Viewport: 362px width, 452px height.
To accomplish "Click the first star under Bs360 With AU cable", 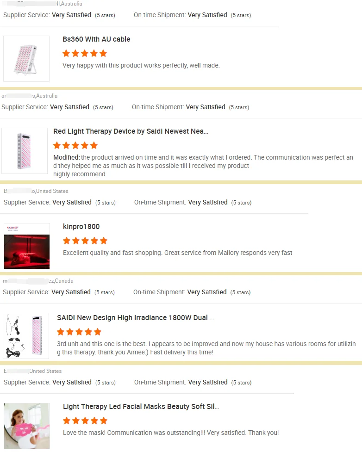I will [x=66, y=53].
